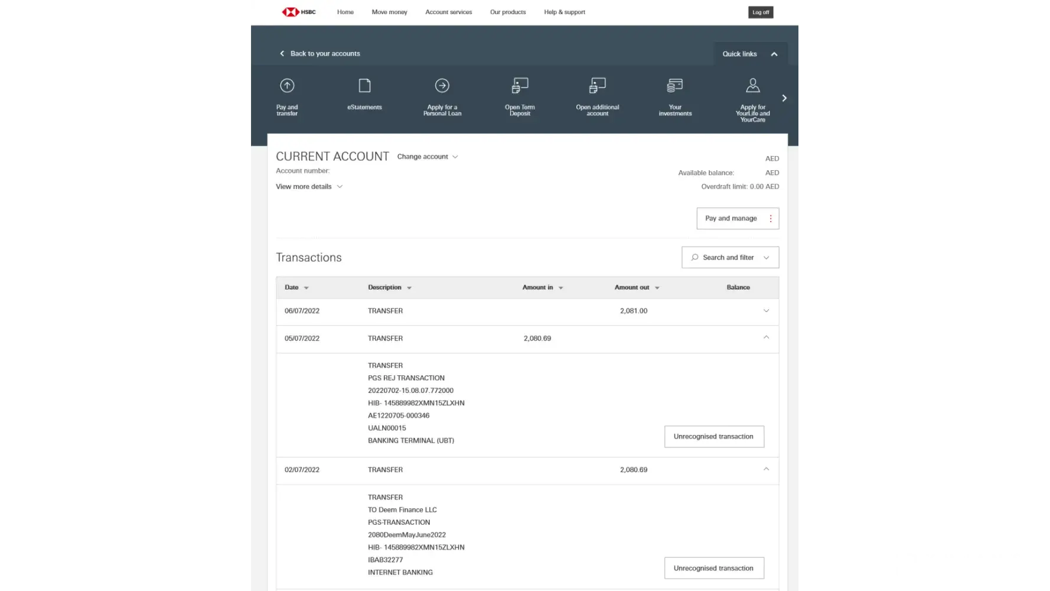Open the Change account dropdown

(x=427, y=157)
